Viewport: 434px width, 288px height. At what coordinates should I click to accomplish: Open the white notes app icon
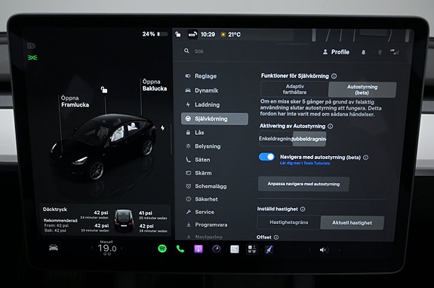click(x=235, y=250)
